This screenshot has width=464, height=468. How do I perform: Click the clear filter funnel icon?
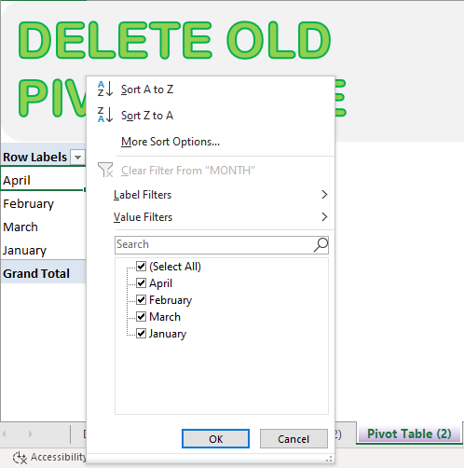coord(105,170)
